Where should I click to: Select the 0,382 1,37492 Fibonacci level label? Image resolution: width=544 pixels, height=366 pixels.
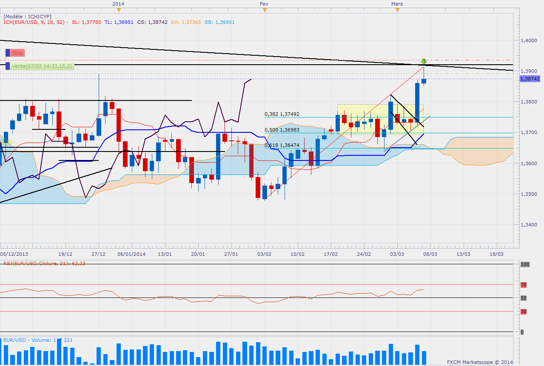coord(282,114)
